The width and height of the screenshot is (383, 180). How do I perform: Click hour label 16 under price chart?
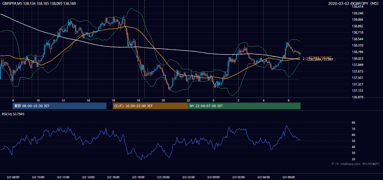tap(113, 100)
